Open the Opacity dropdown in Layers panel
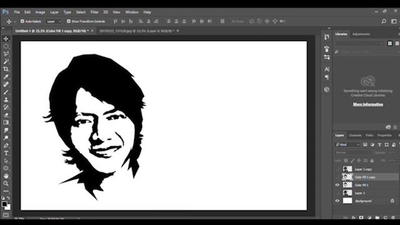 (393, 152)
